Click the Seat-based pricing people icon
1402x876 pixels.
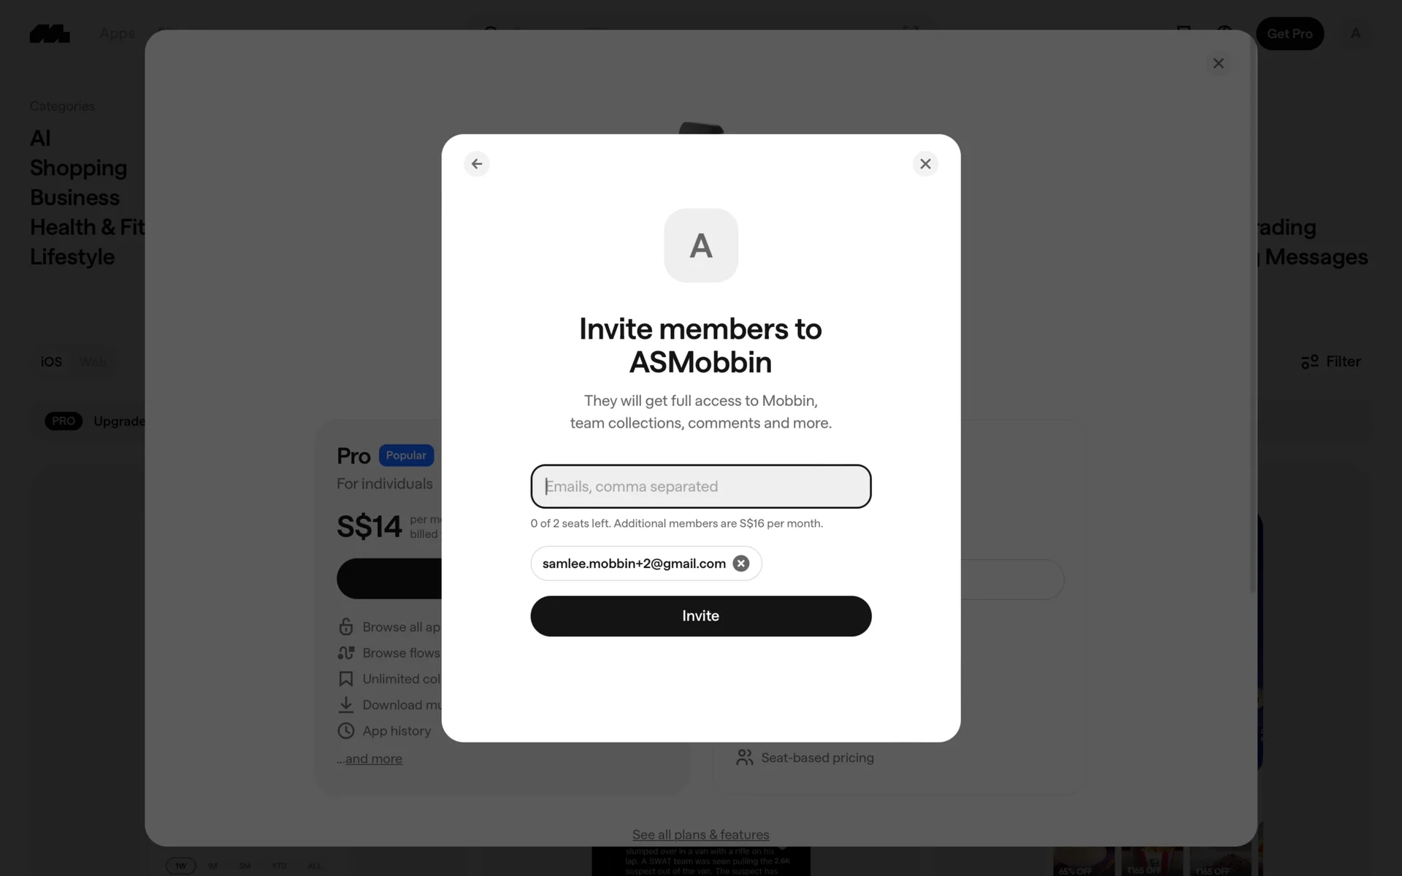744,758
